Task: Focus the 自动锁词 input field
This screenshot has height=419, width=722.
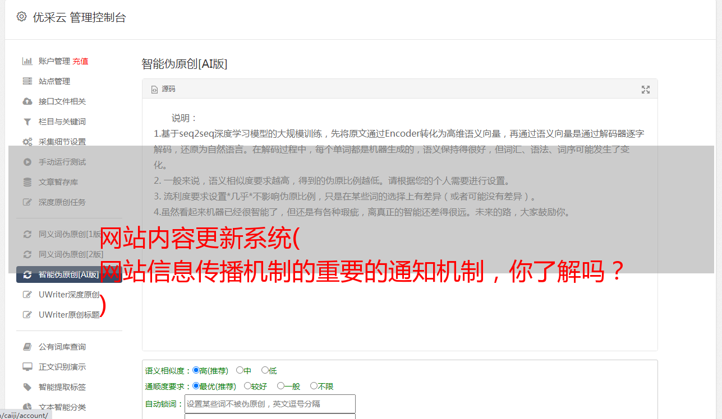Action: (x=270, y=404)
